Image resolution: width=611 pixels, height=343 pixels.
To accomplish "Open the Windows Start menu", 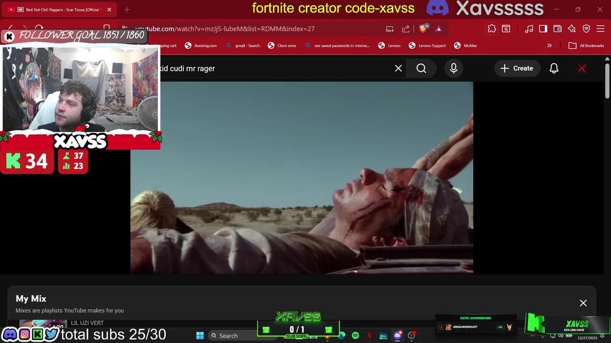I will click(200, 335).
